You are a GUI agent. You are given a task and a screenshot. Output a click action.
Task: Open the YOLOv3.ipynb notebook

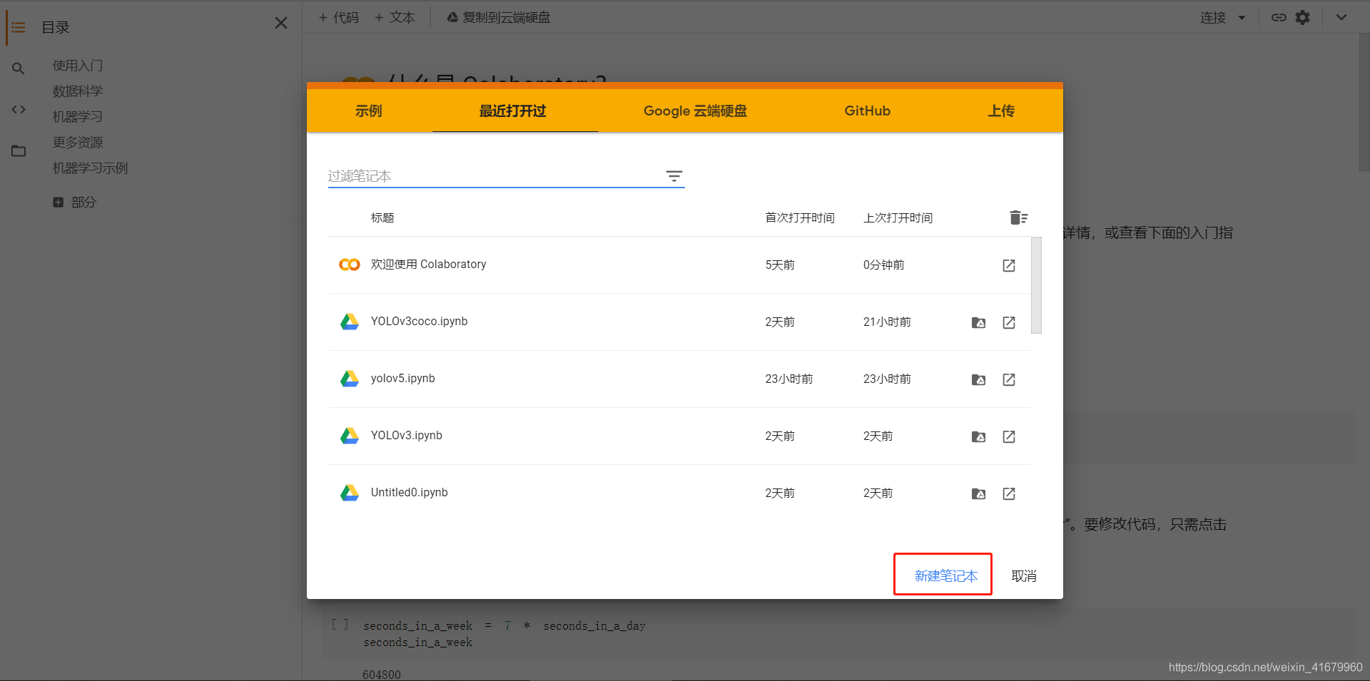click(x=406, y=436)
